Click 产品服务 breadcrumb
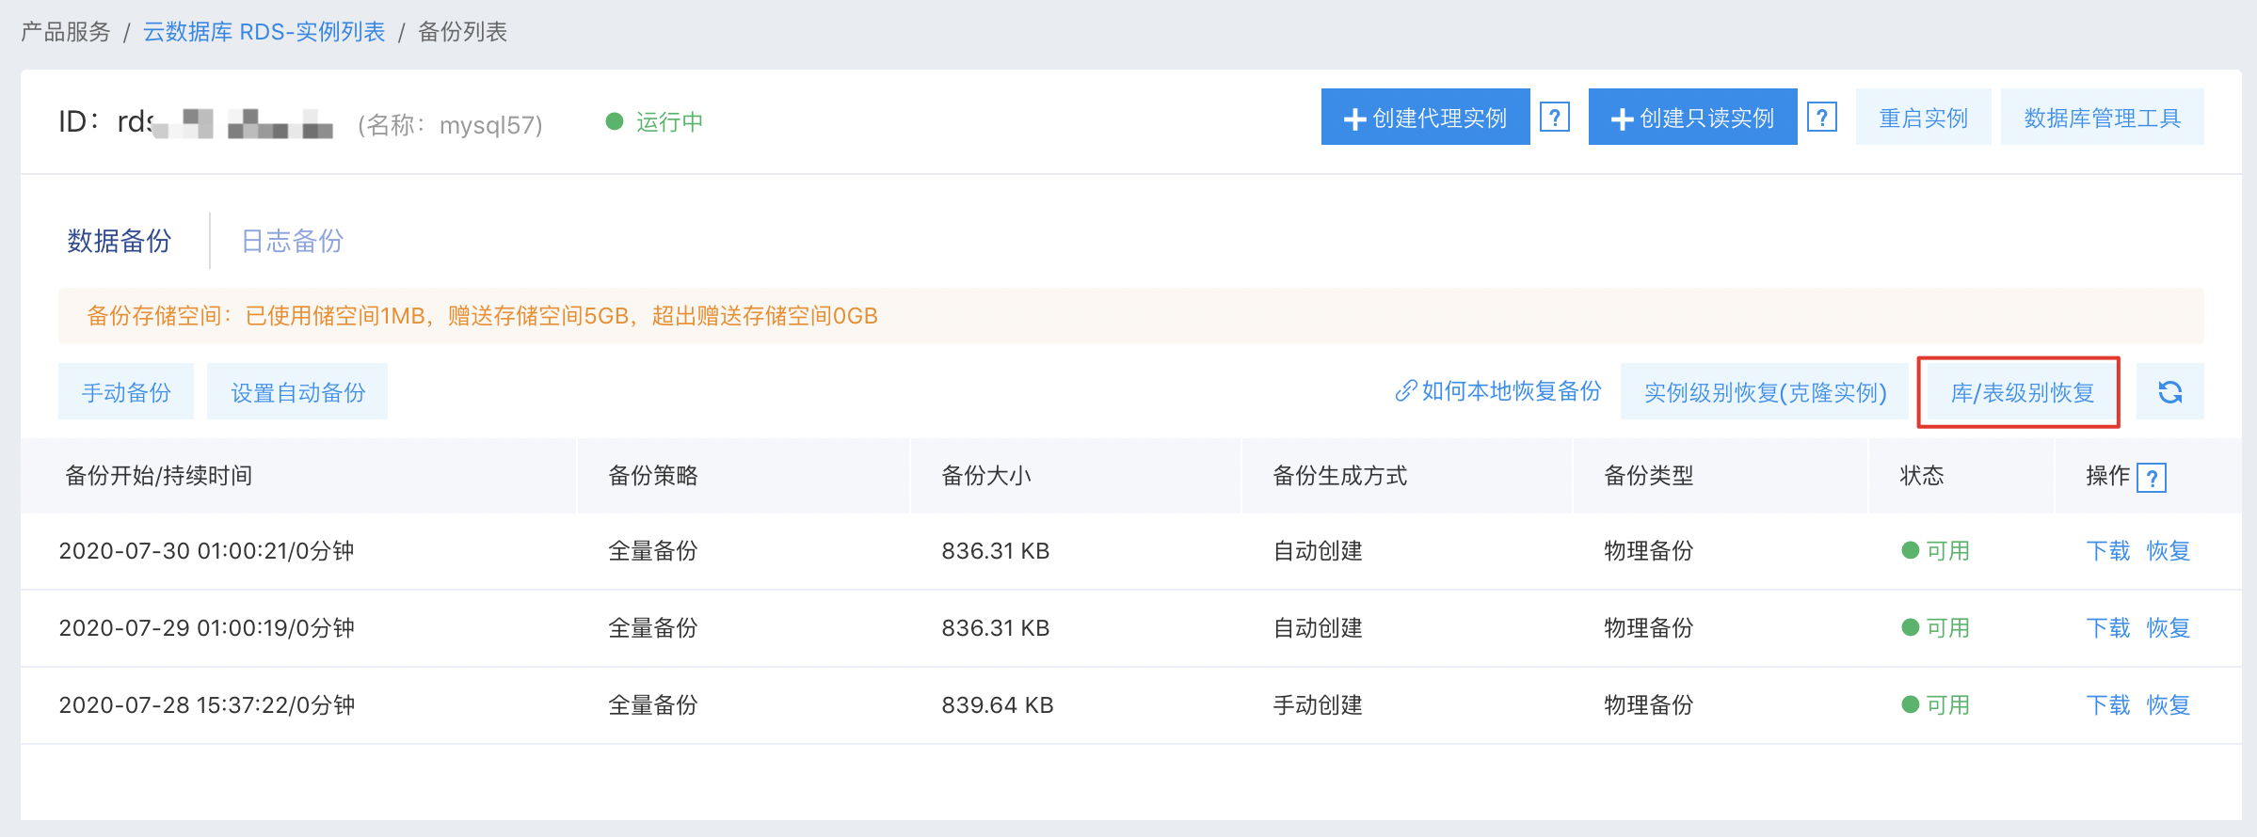The width and height of the screenshot is (2257, 837). coord(66,32)
